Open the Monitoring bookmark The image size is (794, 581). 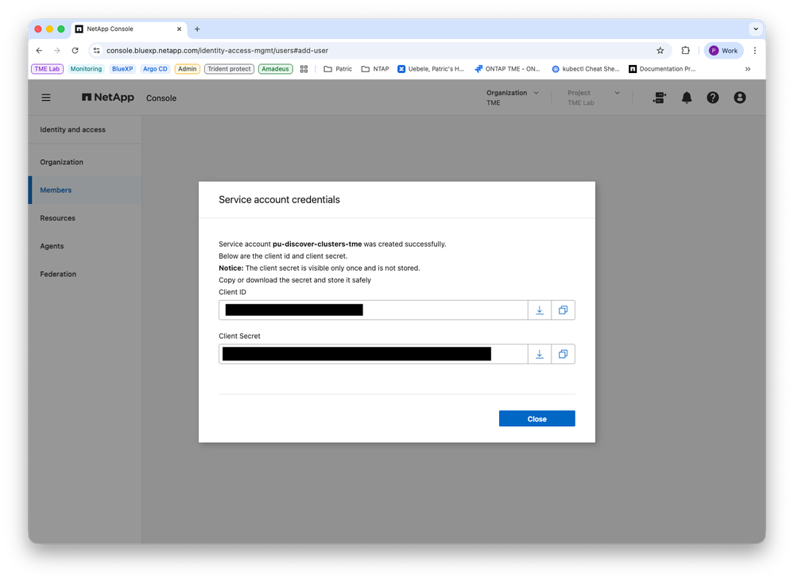(86, 69)
